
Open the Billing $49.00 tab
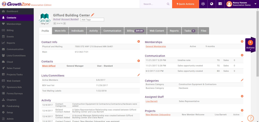click(135, 31)
